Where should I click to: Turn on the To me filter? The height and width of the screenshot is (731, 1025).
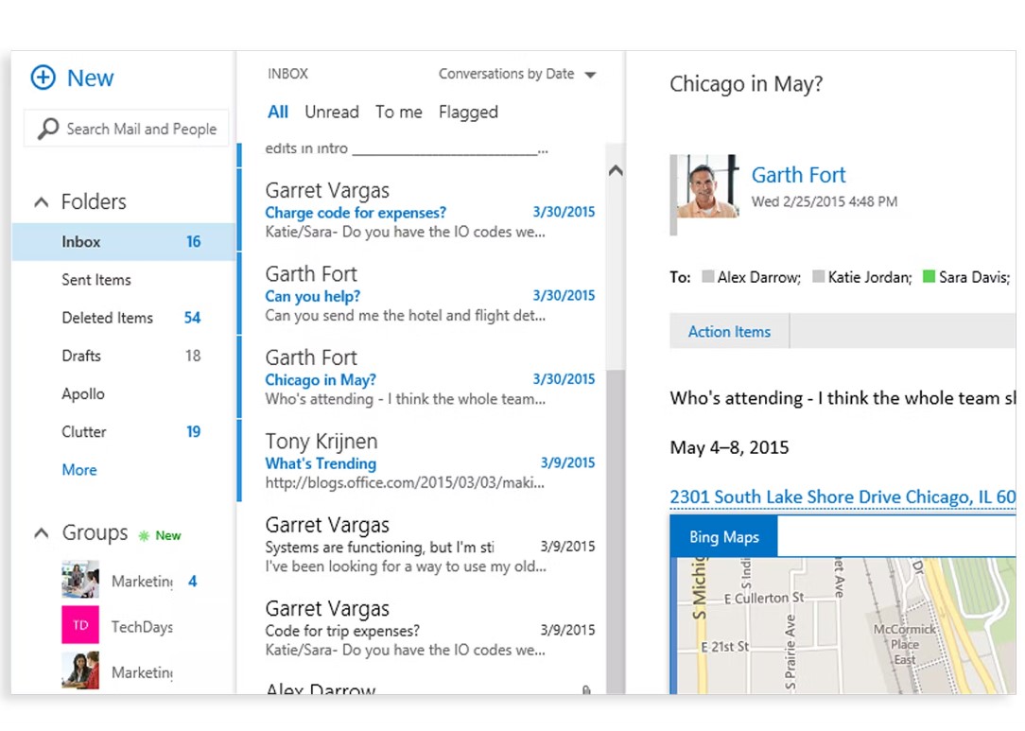click(398, 112)
